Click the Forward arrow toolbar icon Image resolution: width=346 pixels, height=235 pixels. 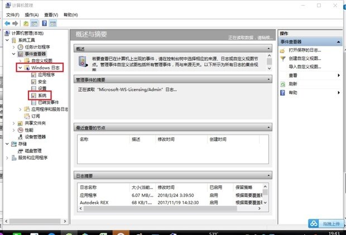coord(15,23)
